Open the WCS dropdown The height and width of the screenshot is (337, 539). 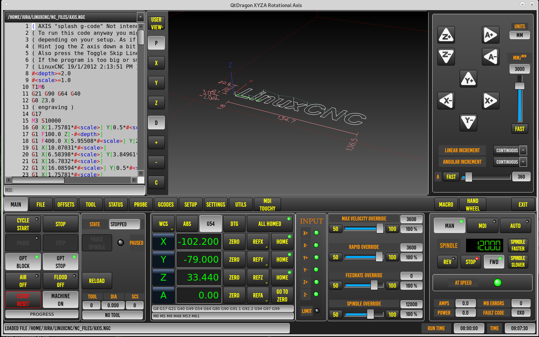tap(163, 224)
